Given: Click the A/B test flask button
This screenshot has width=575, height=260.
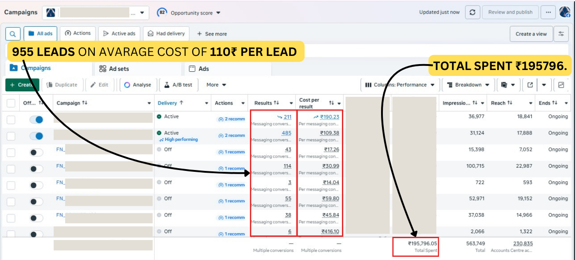Looking at the screenshot, I should click(x=178, y=85).
